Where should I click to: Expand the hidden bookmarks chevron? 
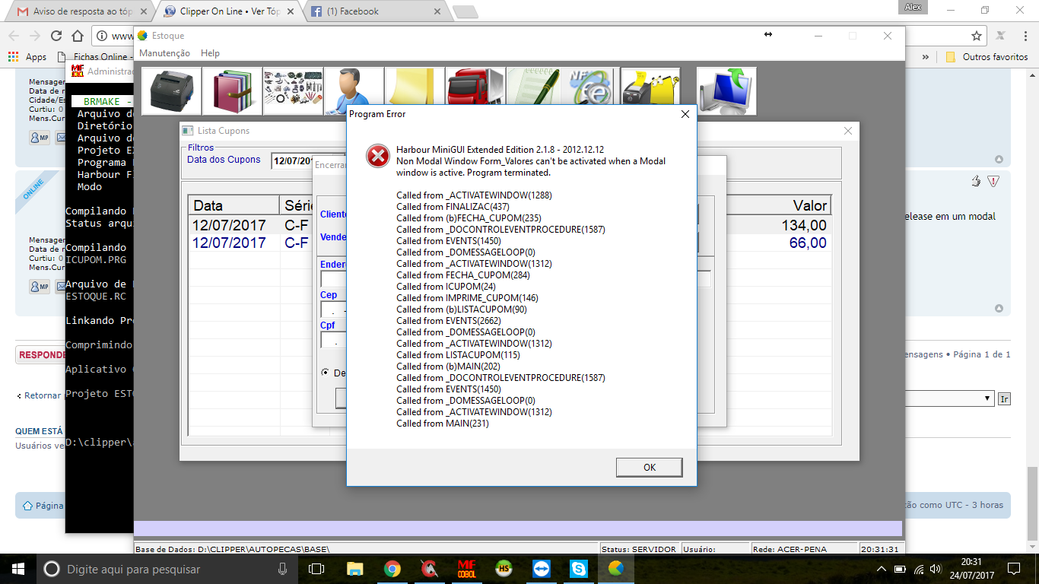point(926,57)
